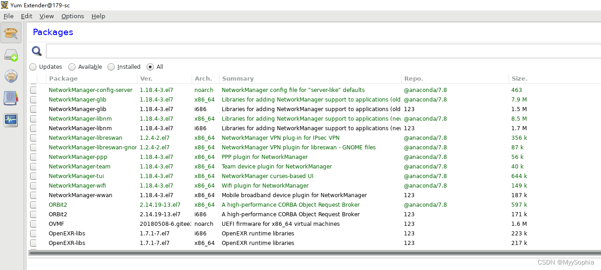Open the history address-book icon view

(11, 98)
